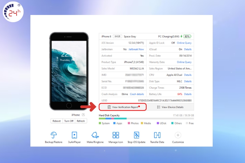Launch the 3uAirPlayer icon
The width and height of the screenshot is (245, 163).
(74, 135)
